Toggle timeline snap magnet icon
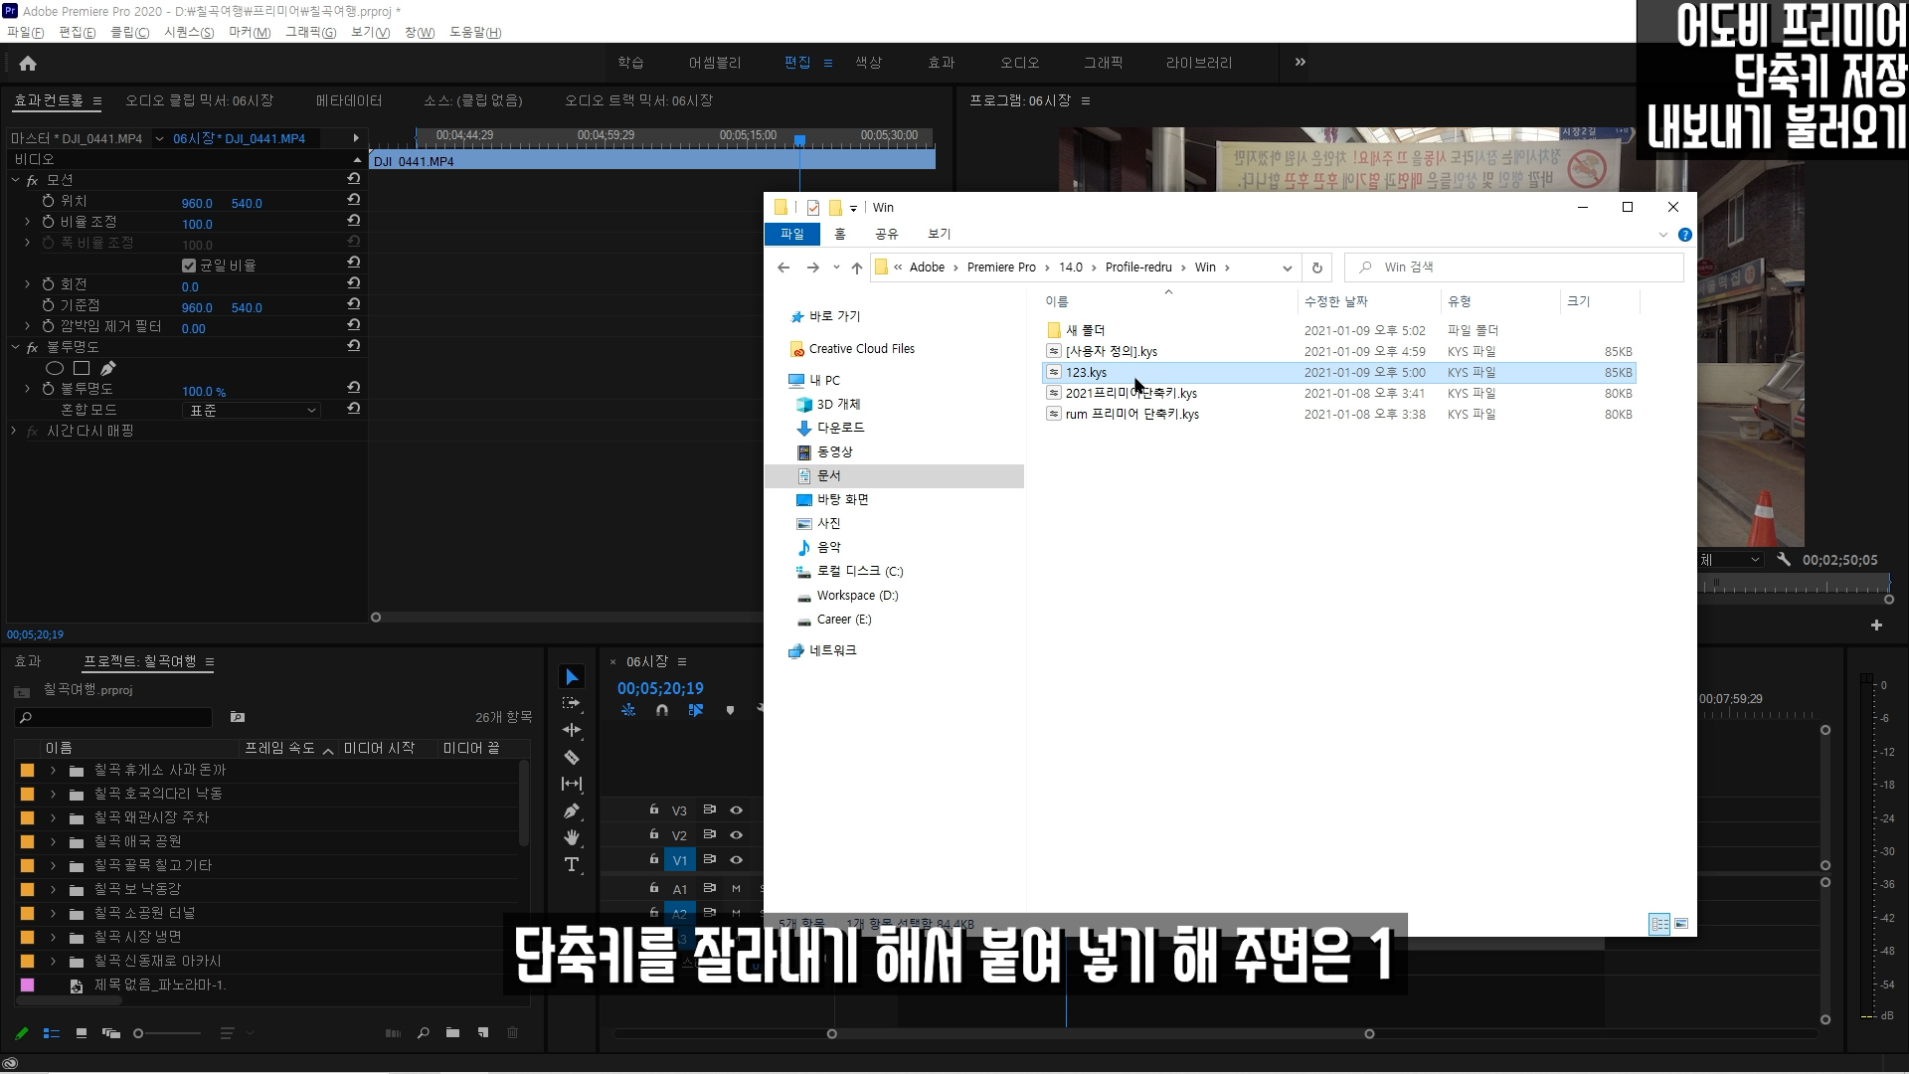This screenshot has height=1074, width=1909. (x=662, y=710)
